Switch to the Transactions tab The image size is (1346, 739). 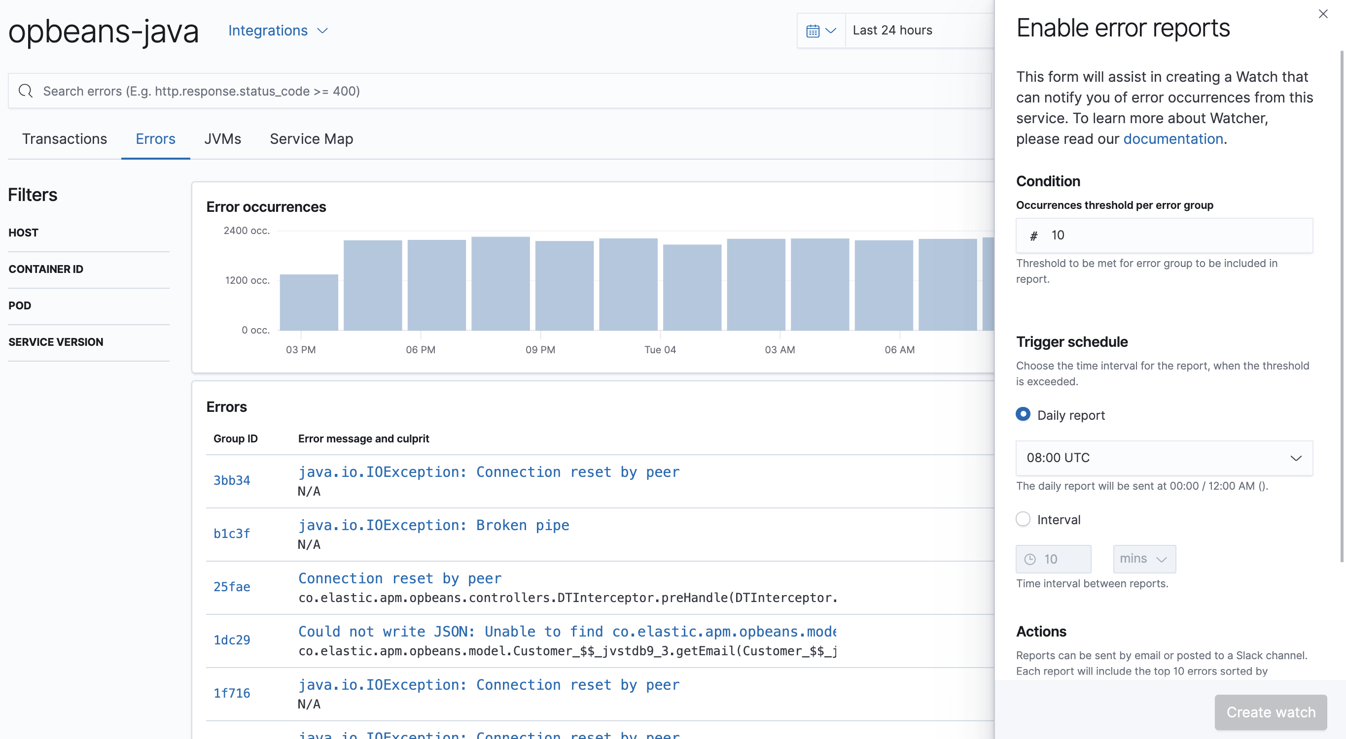tap(64, 138)
